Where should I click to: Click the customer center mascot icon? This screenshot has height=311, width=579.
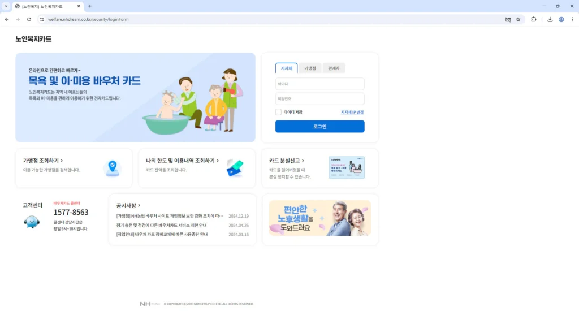(32, 222)
